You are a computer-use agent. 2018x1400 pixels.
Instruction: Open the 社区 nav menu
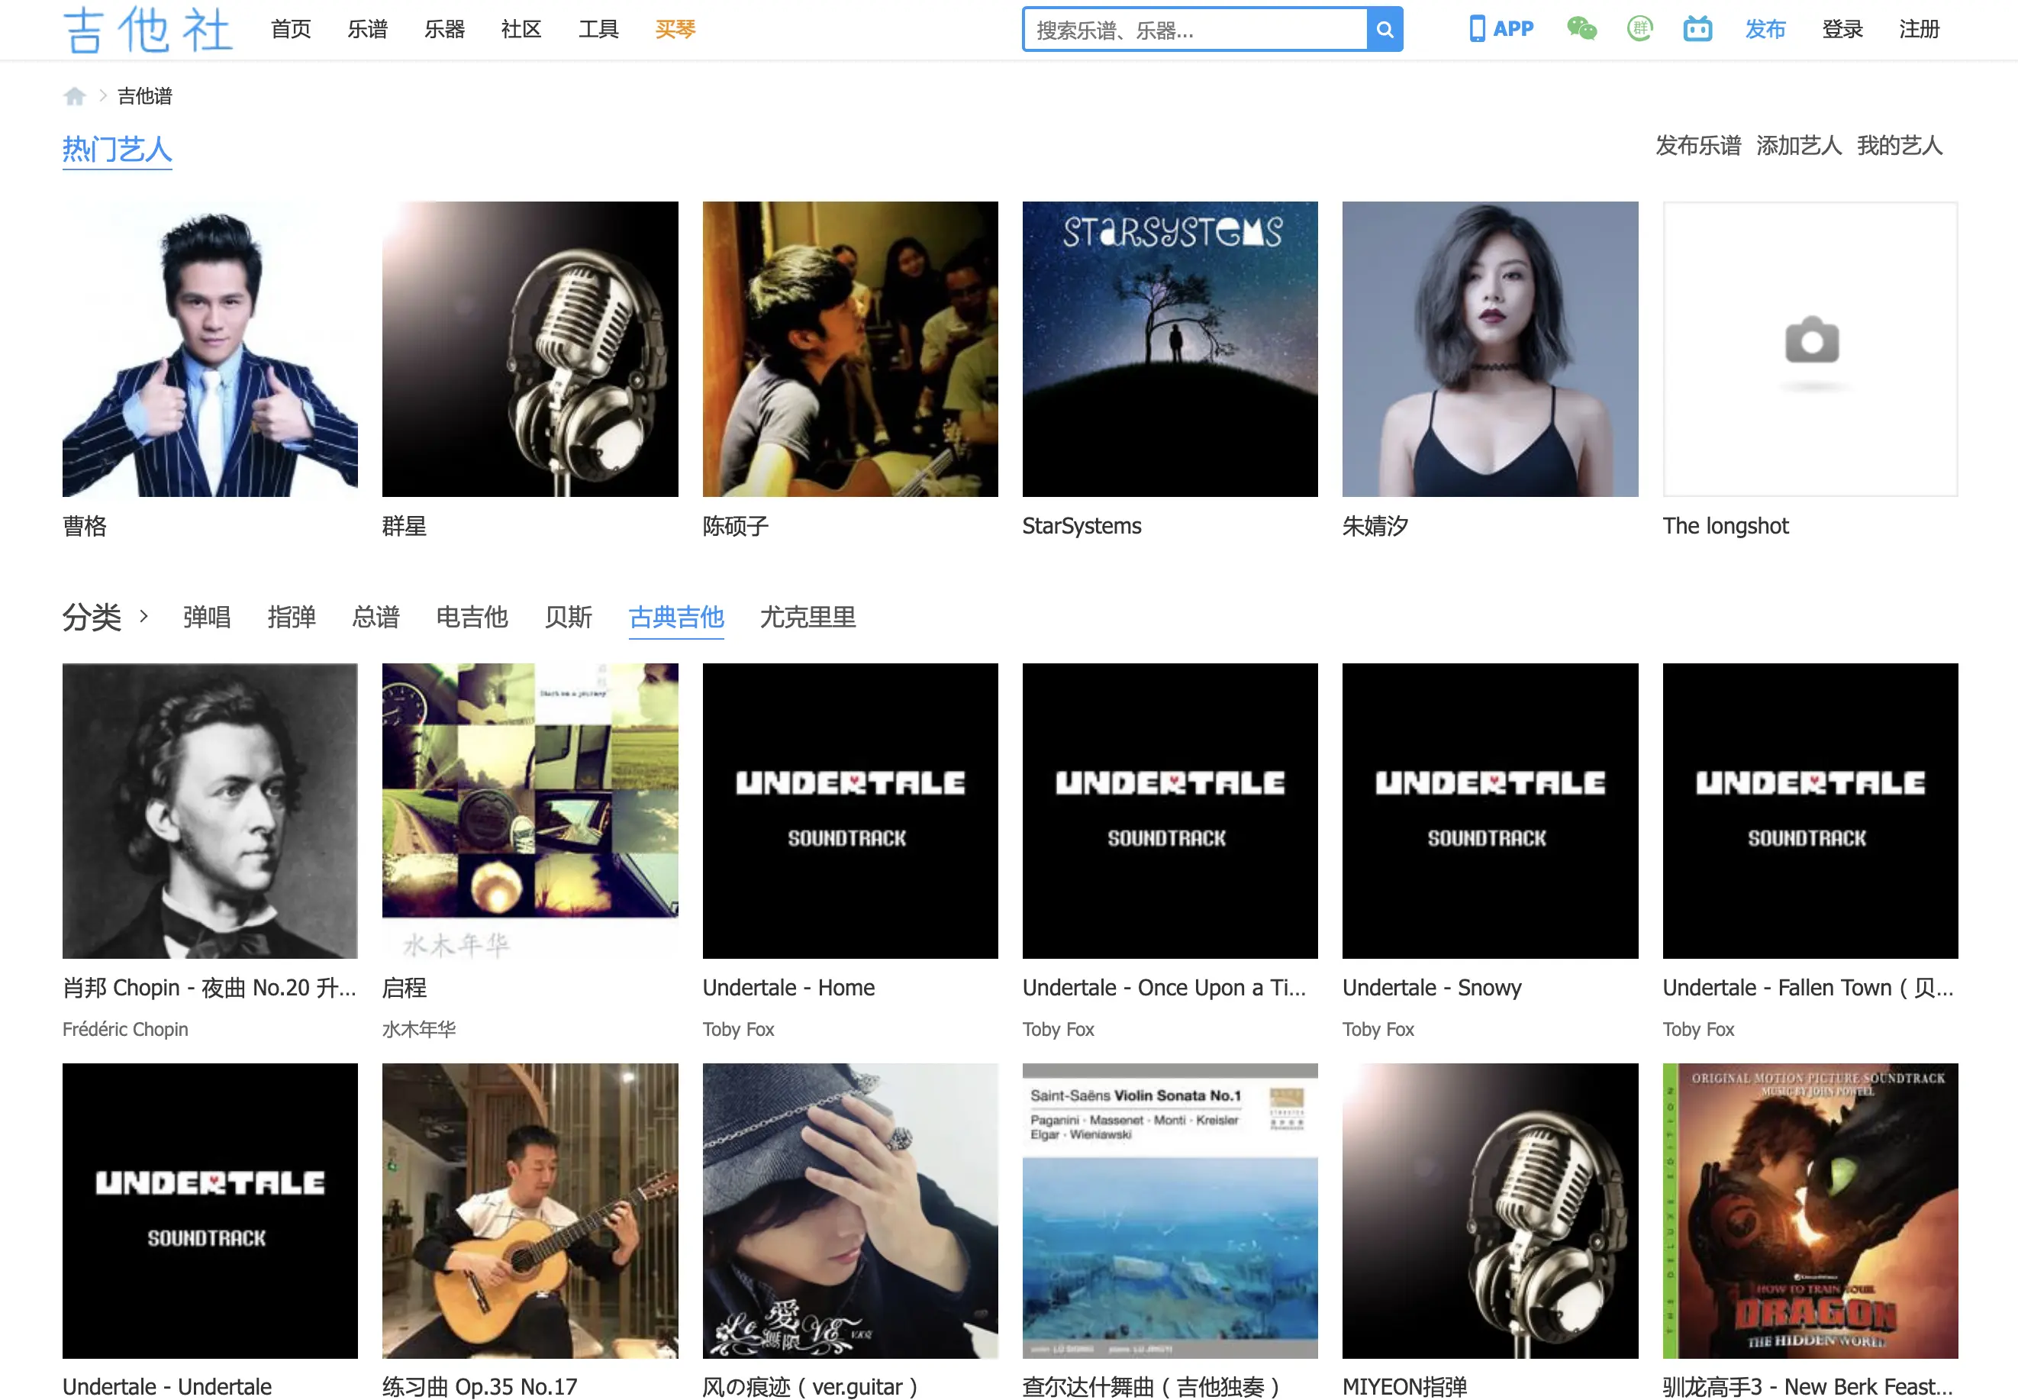click(521, 30)
